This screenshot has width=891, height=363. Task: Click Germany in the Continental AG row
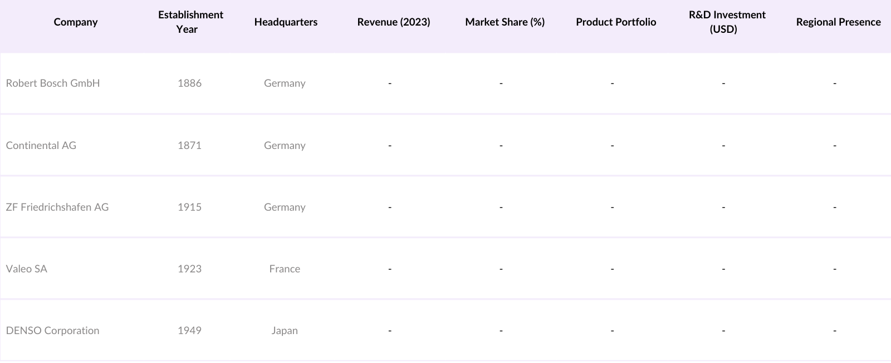(x=285, y=146)
